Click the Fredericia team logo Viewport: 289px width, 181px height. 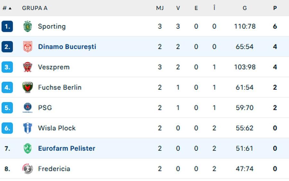pyautogui.click(x=28, y=169)
